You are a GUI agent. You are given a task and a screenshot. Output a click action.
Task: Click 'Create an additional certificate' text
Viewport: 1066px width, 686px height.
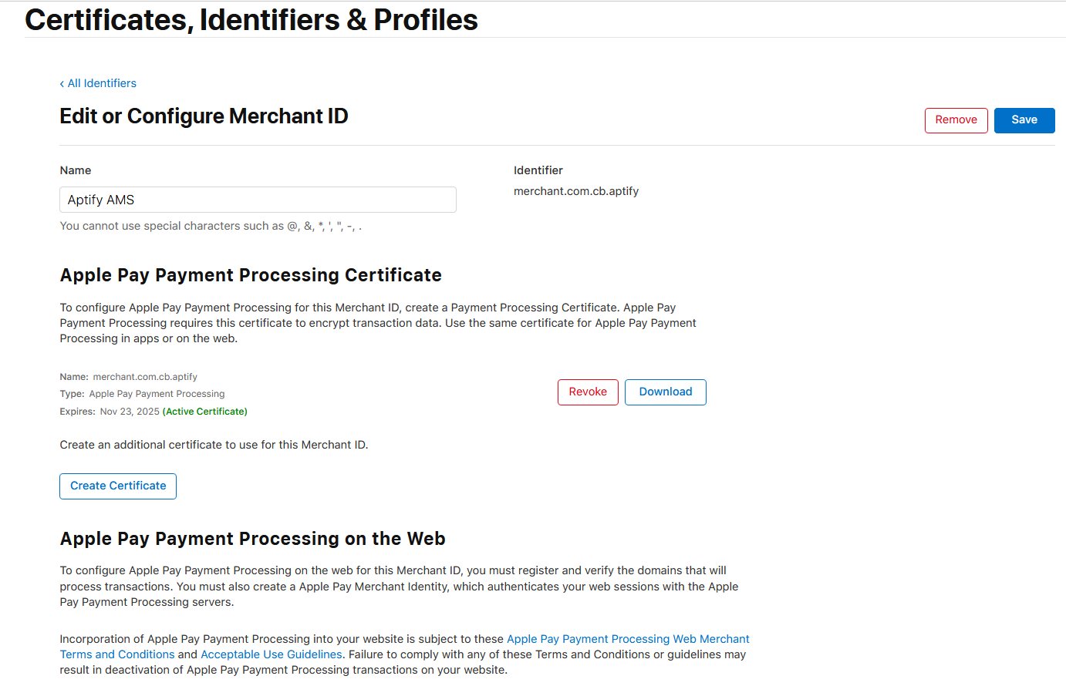point(214,445)
